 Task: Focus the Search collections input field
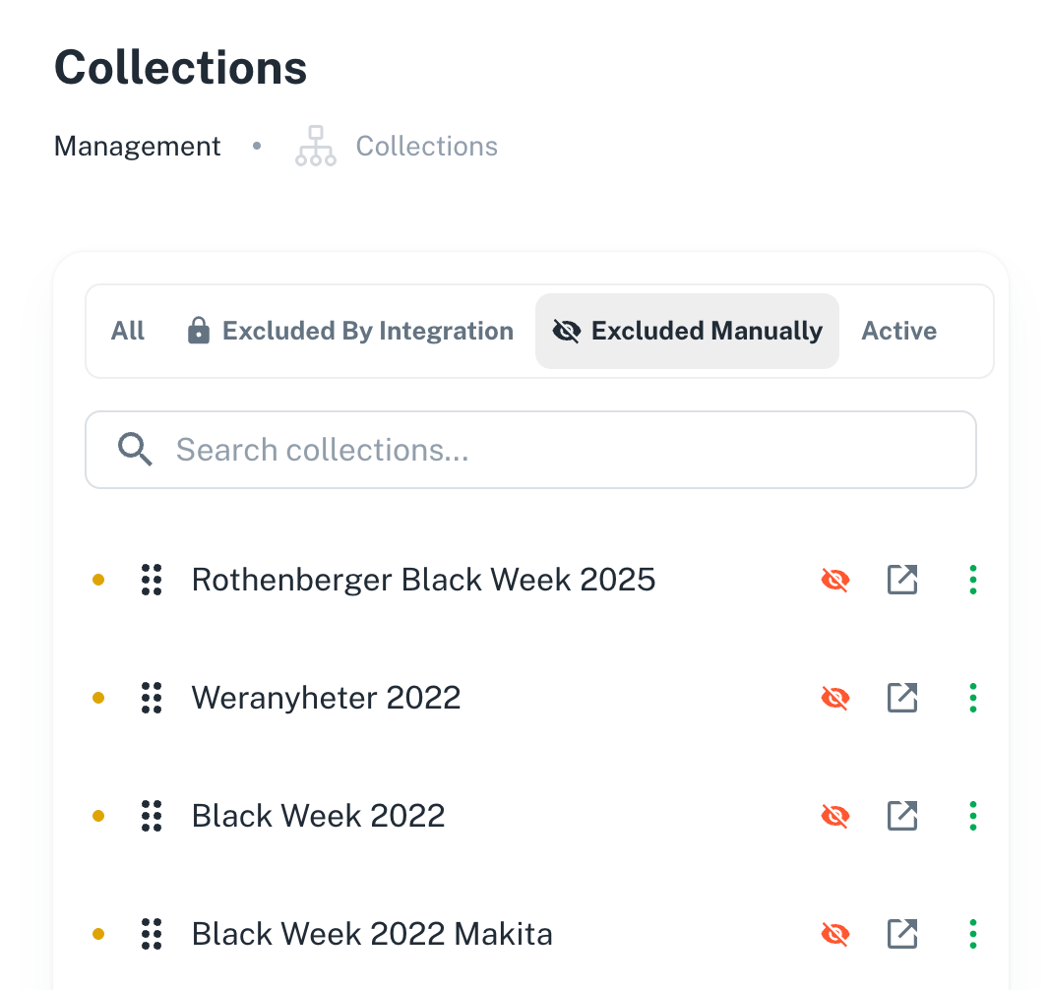(x=530, y=450)
